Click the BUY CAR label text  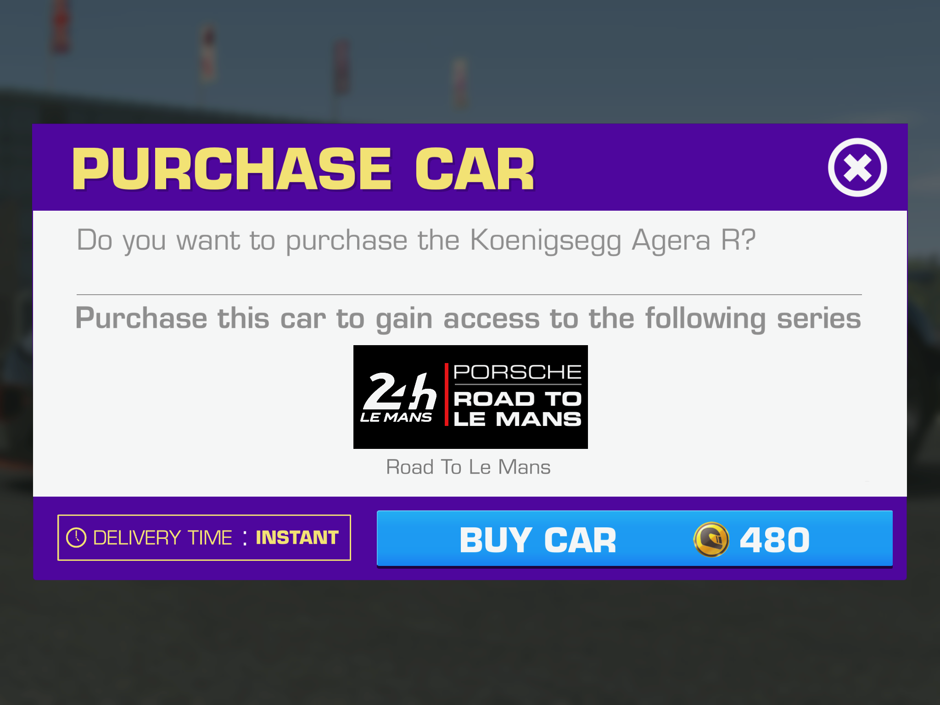click(537, 540)
